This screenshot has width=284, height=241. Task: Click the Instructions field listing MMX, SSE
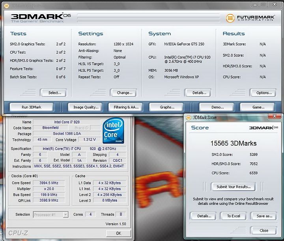(x=79, y=166)
